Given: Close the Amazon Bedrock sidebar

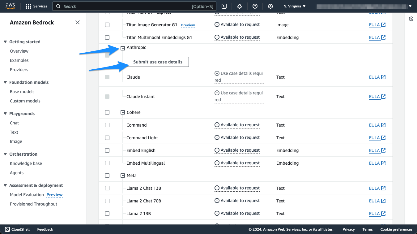Looking at the screenshot, I should point(78,22).
